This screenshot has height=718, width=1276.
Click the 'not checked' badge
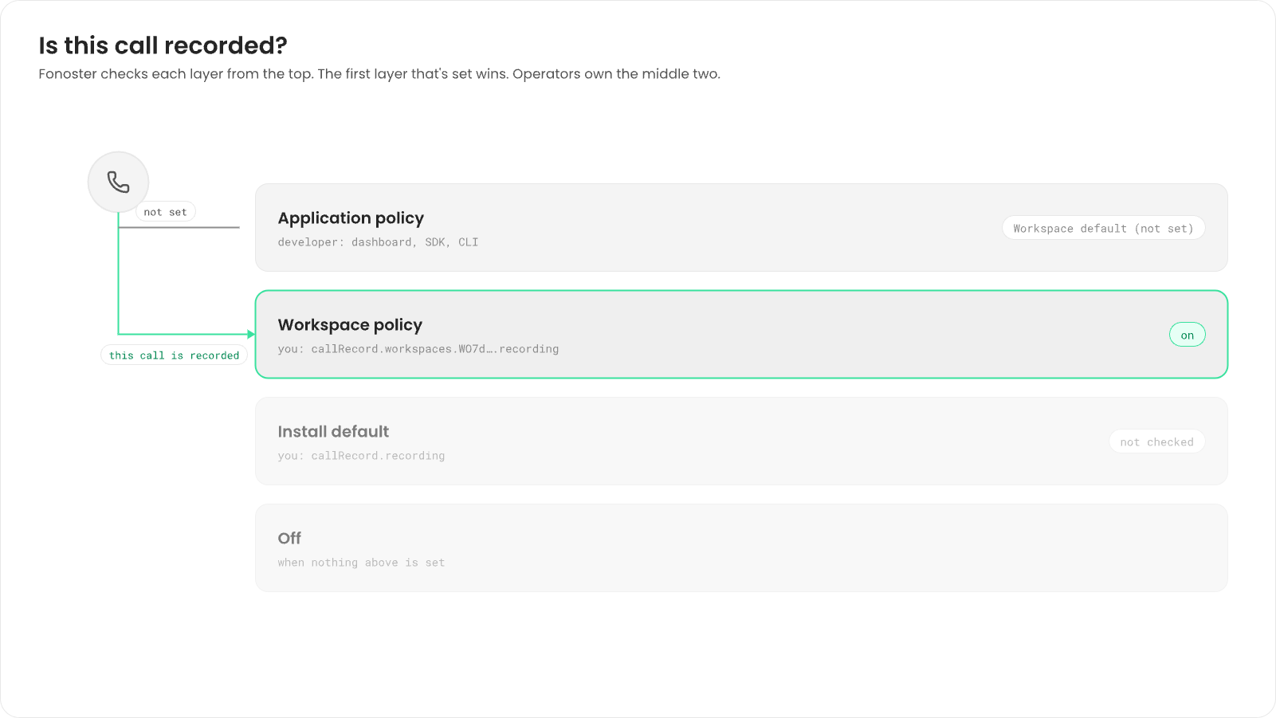pyautogui.click(x=1156, y=442)
